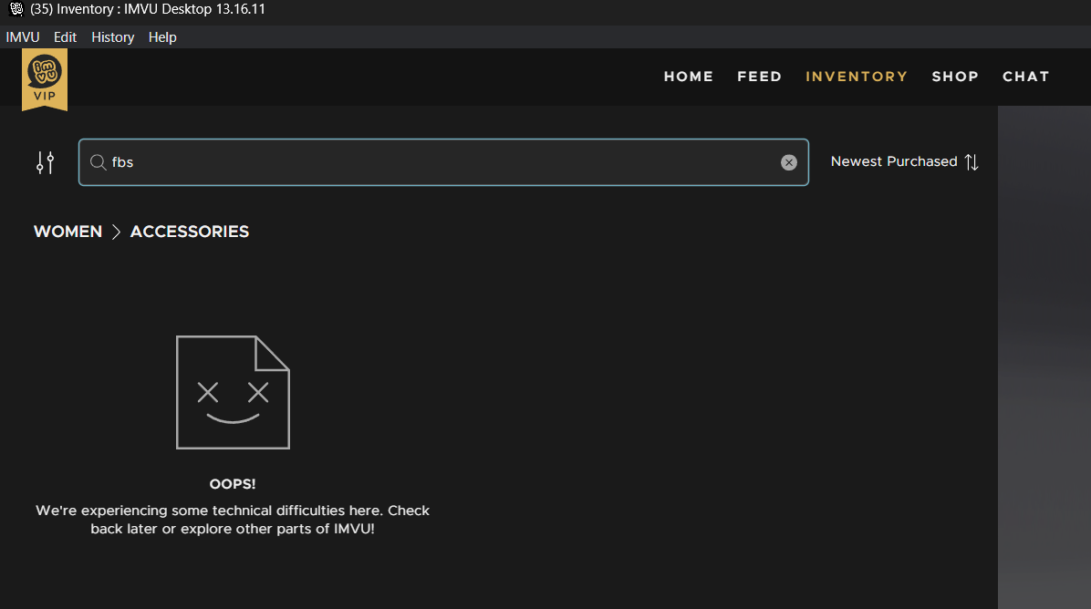Select the INVENTORY tab
This screenshot has width=1091, height=609.
[x=857, y=77]
